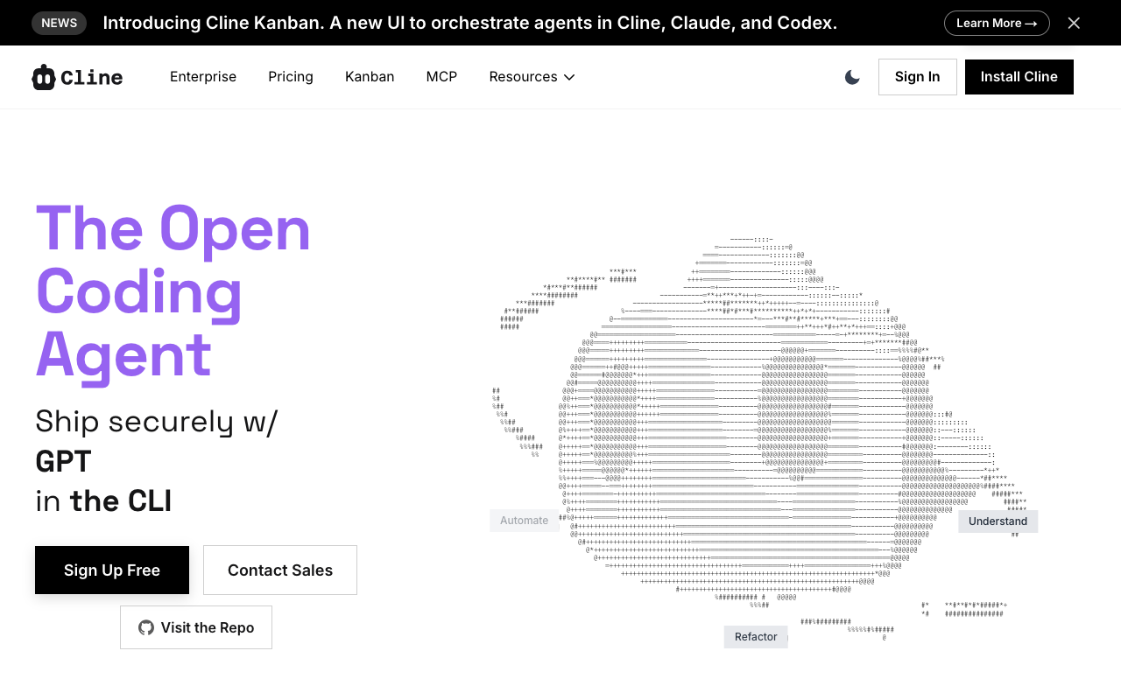Screen dimensions: 1121x700
Task: Select the Refactor tag on the artwork
Action: (756, 637)
